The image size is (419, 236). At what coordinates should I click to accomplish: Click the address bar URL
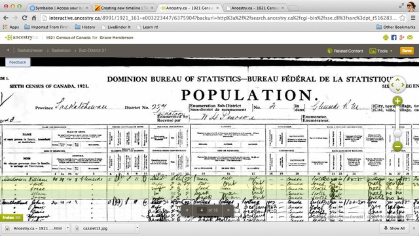(223, 18)
